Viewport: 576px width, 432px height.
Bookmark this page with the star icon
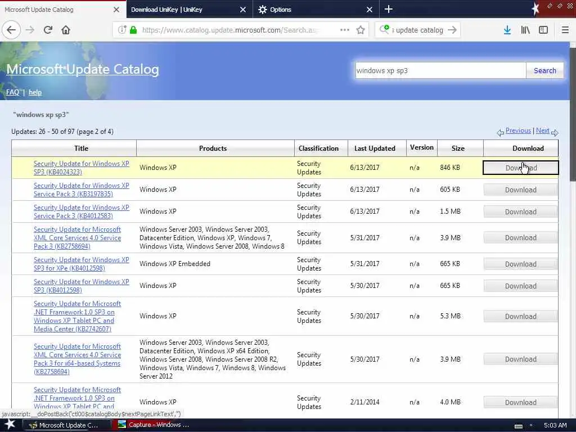361,30
